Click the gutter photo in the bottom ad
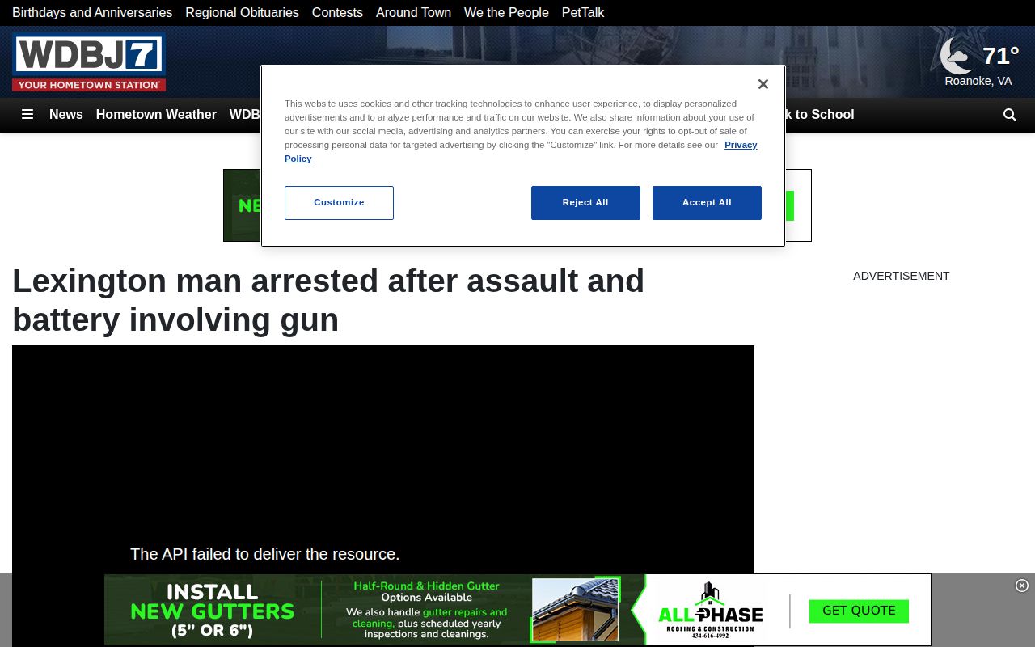The height and width of the screenshot is (647, 1035). click(x=576, y=610)
